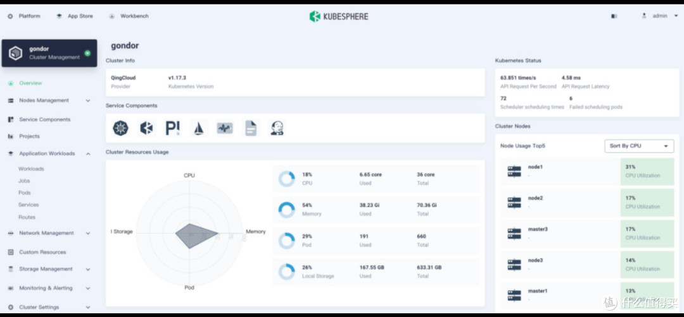Click the 6.65 core used value
The height and width of the screenshot is (317, 684).
coord(370,174)
